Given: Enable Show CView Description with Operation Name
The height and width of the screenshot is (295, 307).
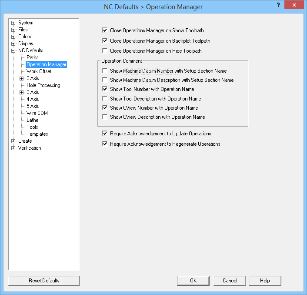Looking at the screenshot, I should click(x=105, y=117).
